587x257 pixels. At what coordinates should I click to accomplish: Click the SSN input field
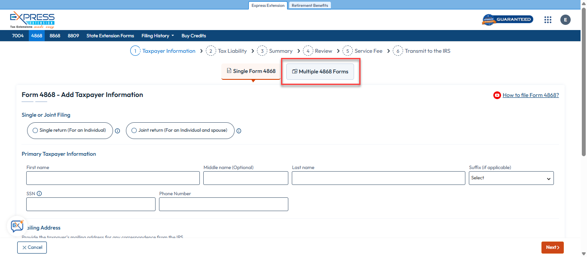coord(91,204)
